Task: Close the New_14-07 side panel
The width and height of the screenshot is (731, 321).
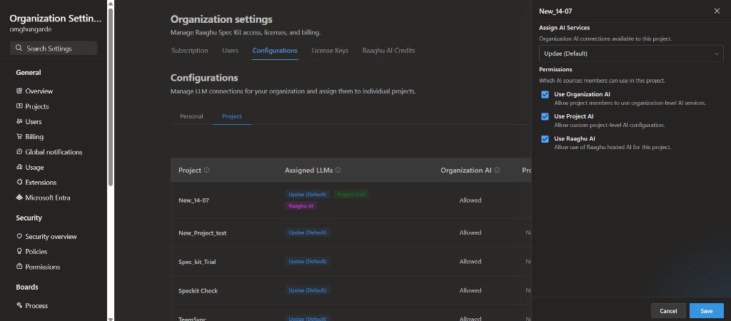Action: pyautogui.click(x=717, y=11)
